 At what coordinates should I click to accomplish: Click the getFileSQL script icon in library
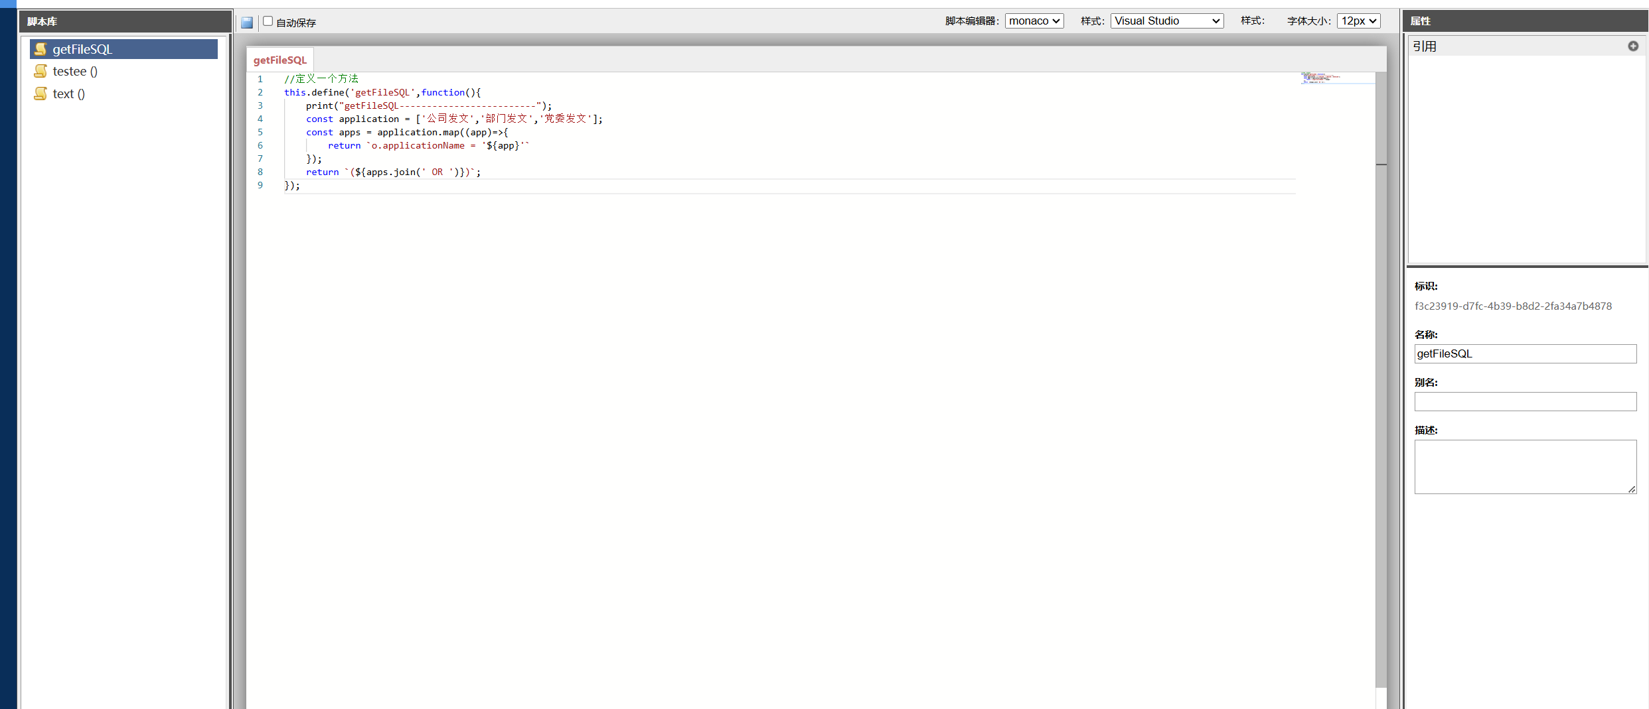pos(40,49)
